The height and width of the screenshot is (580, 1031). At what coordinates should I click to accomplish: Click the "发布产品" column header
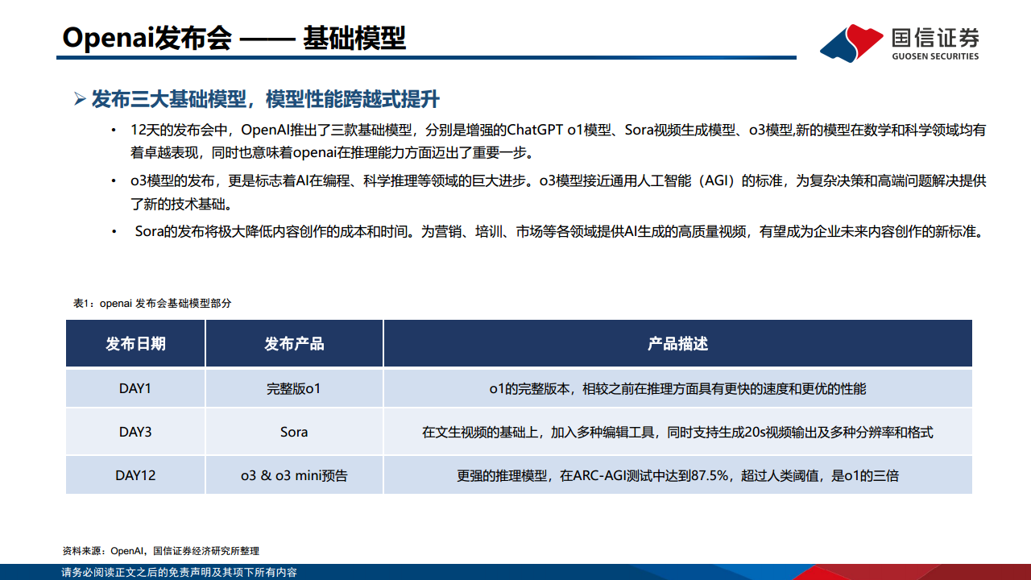[x=294, y=344]
